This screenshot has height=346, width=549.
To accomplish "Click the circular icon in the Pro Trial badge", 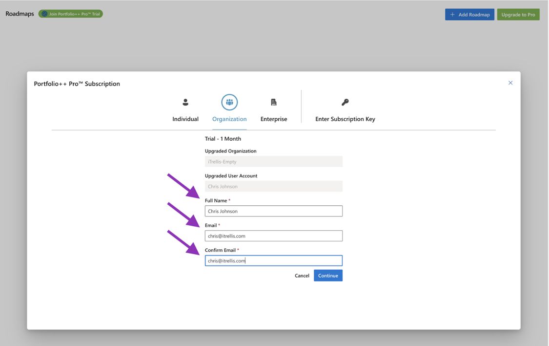I will pyautogui.click(x=44, y=14).
